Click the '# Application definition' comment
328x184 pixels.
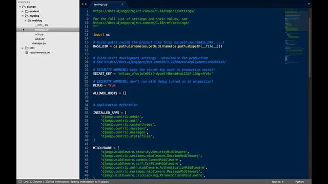coord(115,105)
